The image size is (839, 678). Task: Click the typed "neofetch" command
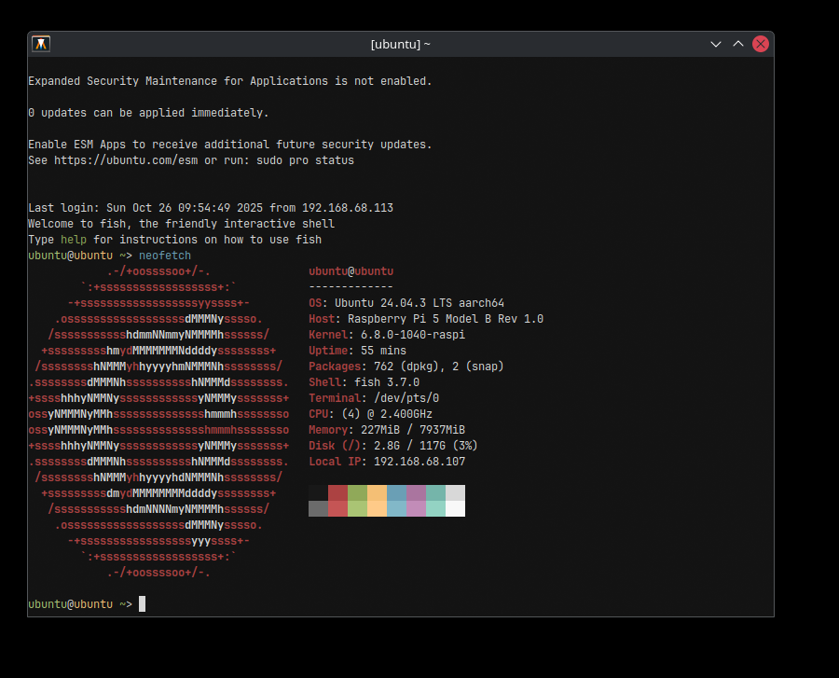tap(165, 256)
